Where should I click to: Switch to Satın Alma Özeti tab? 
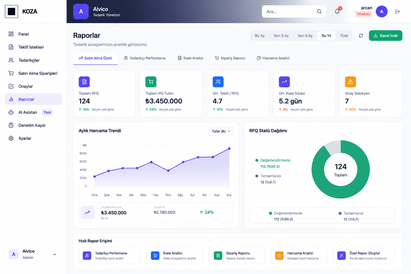click(95, 58)
